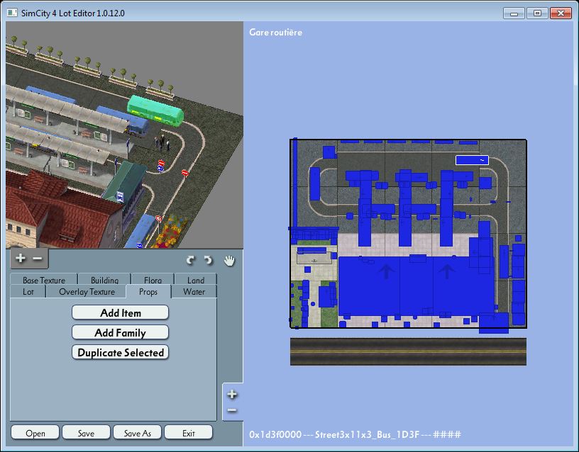The image size is (579, 452).
Task: Click the '0x1d3f0000' status text
Action: tap(275, 434)
